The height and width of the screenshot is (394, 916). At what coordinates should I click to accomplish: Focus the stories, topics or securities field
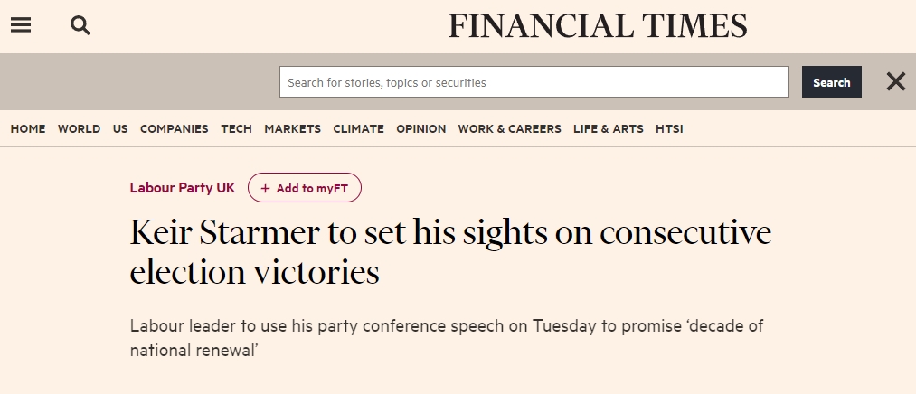coord(534,82)
